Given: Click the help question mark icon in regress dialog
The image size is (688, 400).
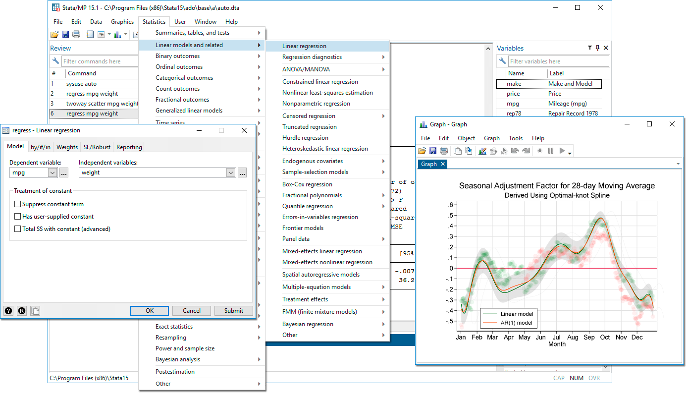Looking at the screenshot, I should (8, 311).
